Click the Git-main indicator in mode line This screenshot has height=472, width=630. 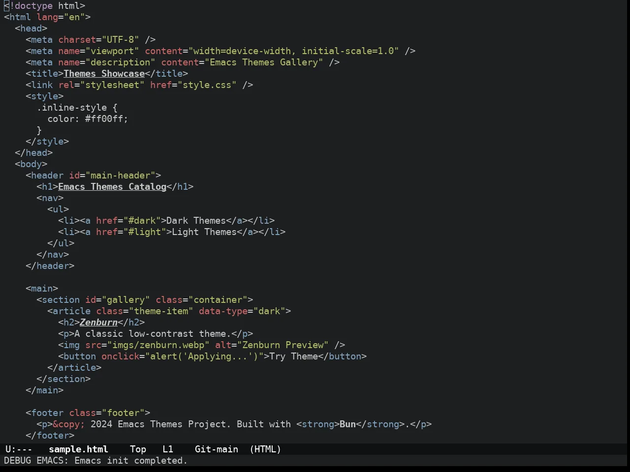[x=217, y=449]
